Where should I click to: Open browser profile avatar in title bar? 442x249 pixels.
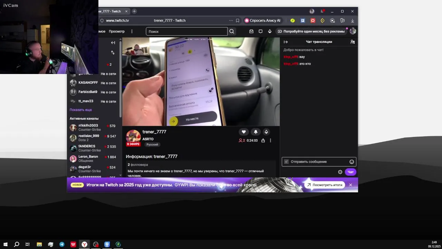point(312,11)
